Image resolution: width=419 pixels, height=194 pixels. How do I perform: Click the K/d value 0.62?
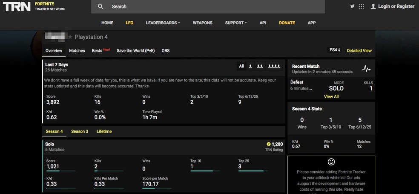[x=52, y=117]
